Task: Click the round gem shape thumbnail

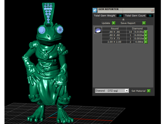Action: 98,30
